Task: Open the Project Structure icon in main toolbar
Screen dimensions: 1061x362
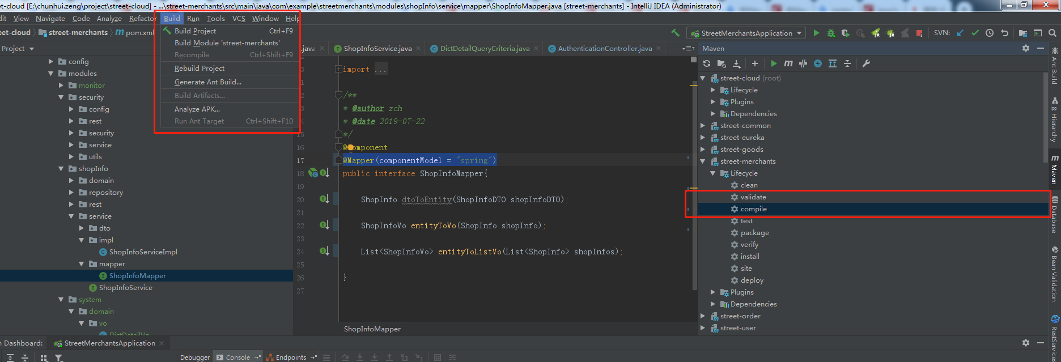Action: pos(1023,33)
